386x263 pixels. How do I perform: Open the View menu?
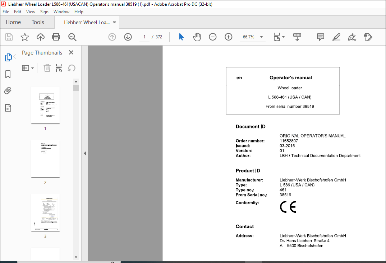pyautogui.click(x=31, y=12)
